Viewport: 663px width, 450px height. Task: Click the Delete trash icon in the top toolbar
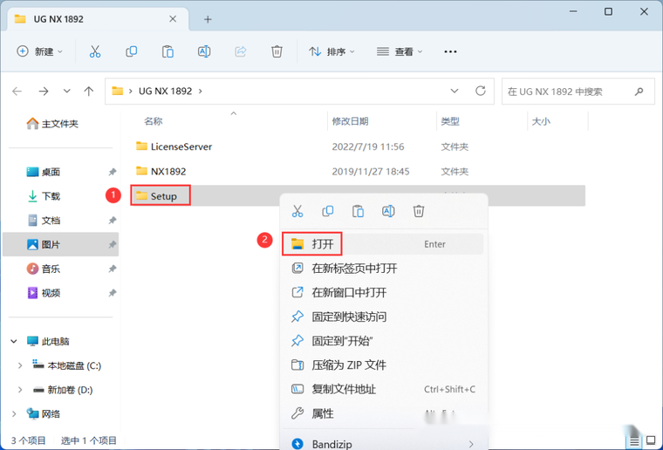pos(277,51)
